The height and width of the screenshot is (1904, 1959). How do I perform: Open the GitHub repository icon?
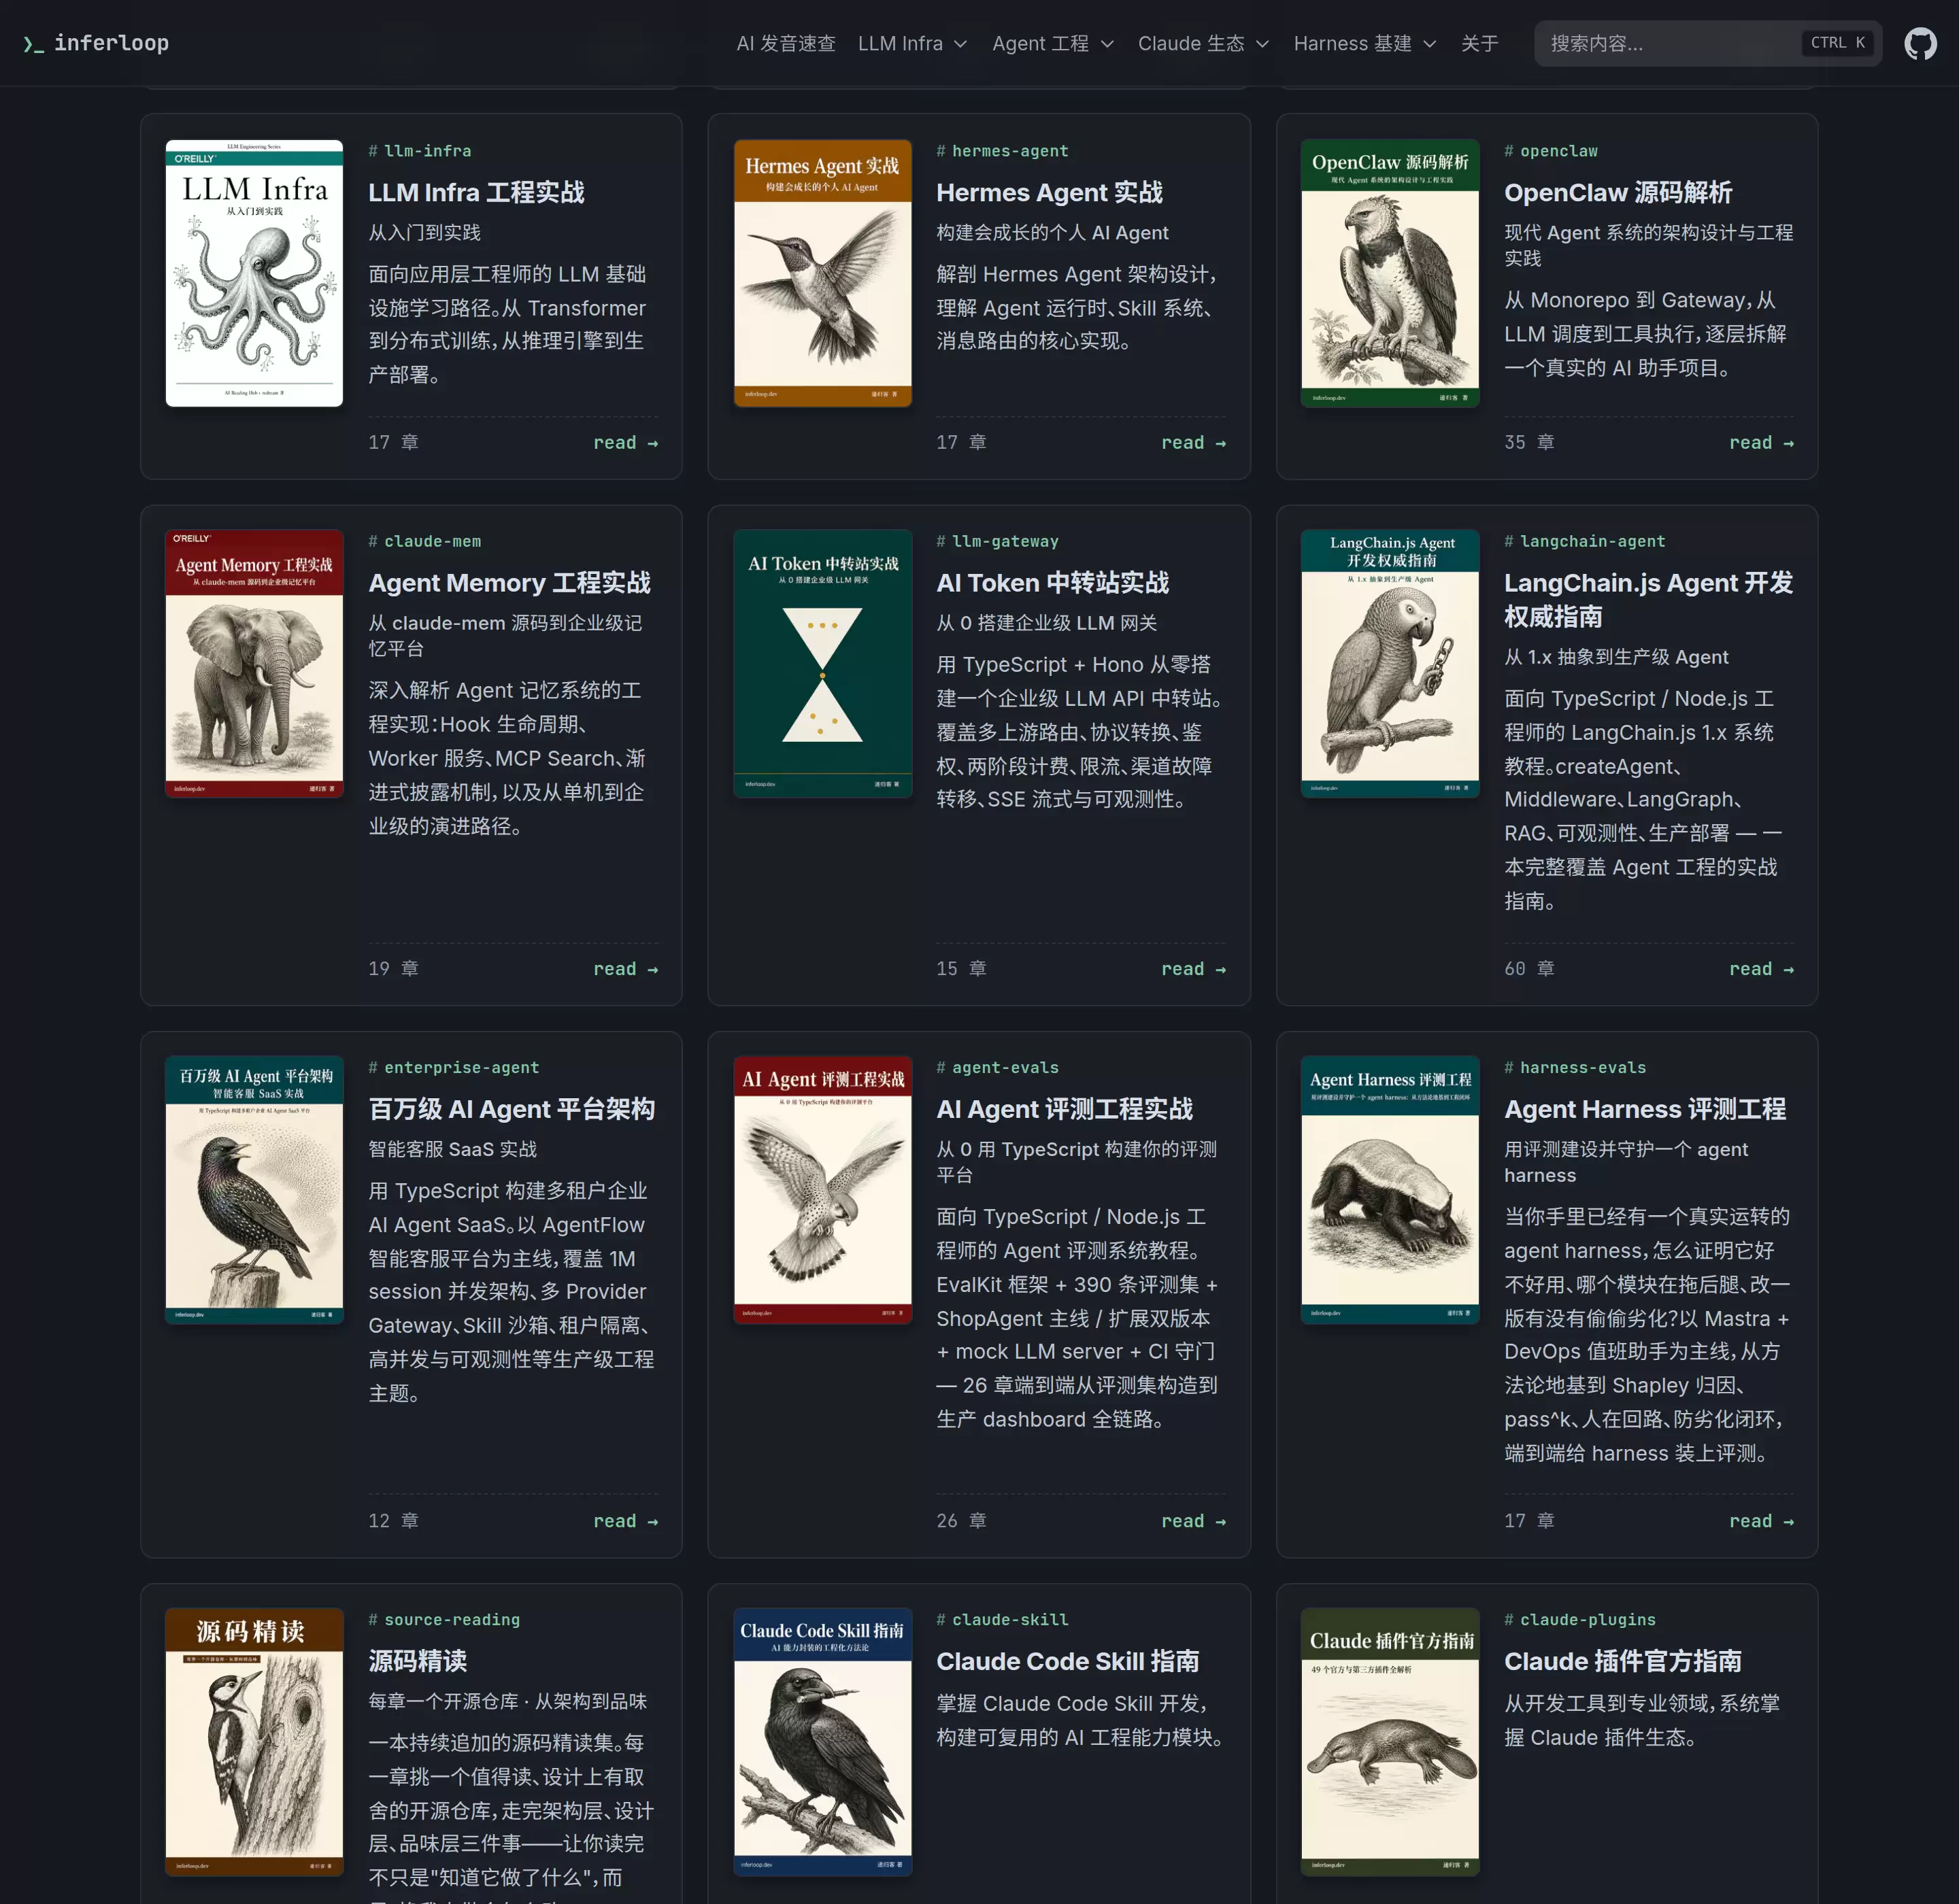(x=1920, y=43)
